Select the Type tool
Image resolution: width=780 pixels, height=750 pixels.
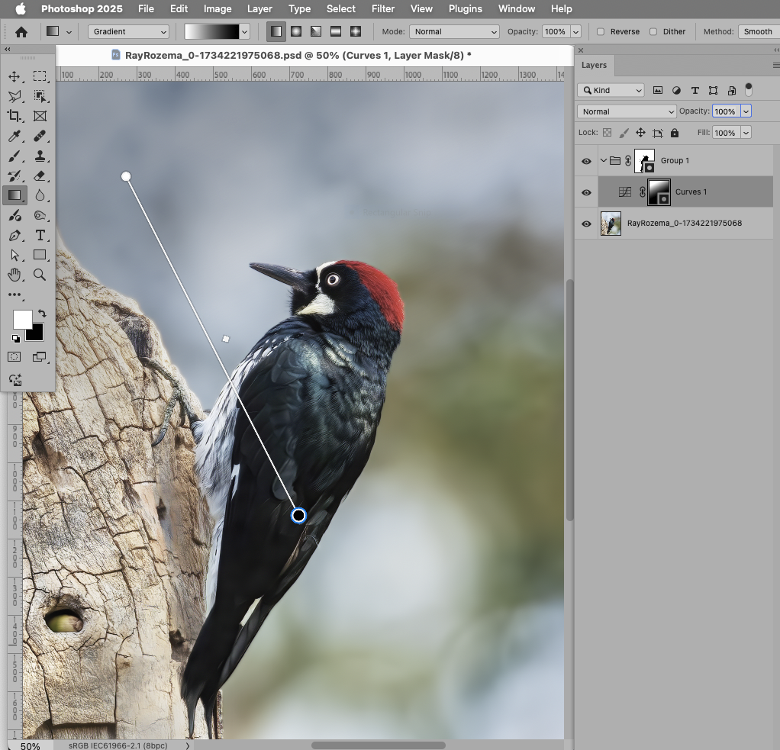40,236
